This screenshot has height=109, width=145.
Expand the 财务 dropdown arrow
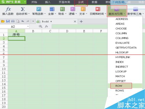point(66,14)
